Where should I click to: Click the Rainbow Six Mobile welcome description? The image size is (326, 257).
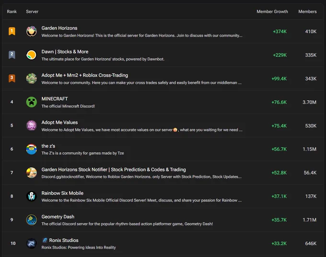[x=141, y=200]
